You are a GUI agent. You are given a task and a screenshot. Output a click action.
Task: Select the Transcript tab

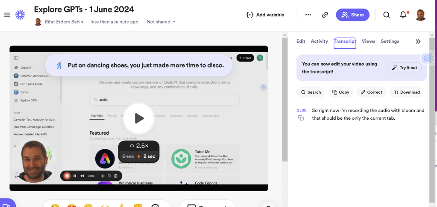[345, 41]
